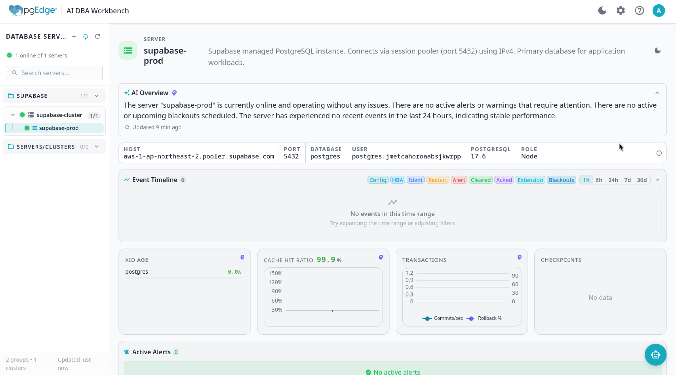Screen dimensions: 676x375
Task: Click the AI Overview sparkle icon
Action: [x=127, y=93]
